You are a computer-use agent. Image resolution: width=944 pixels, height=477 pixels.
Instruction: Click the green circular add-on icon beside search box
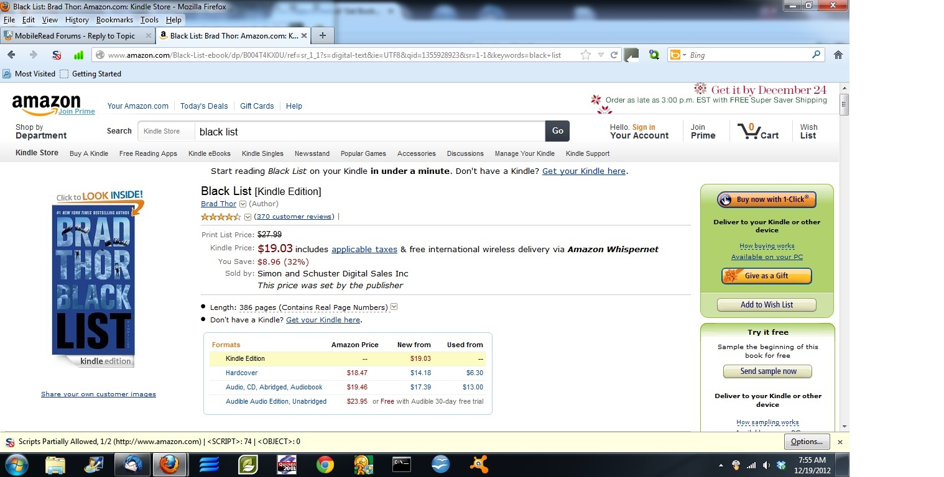click(654, 55)
